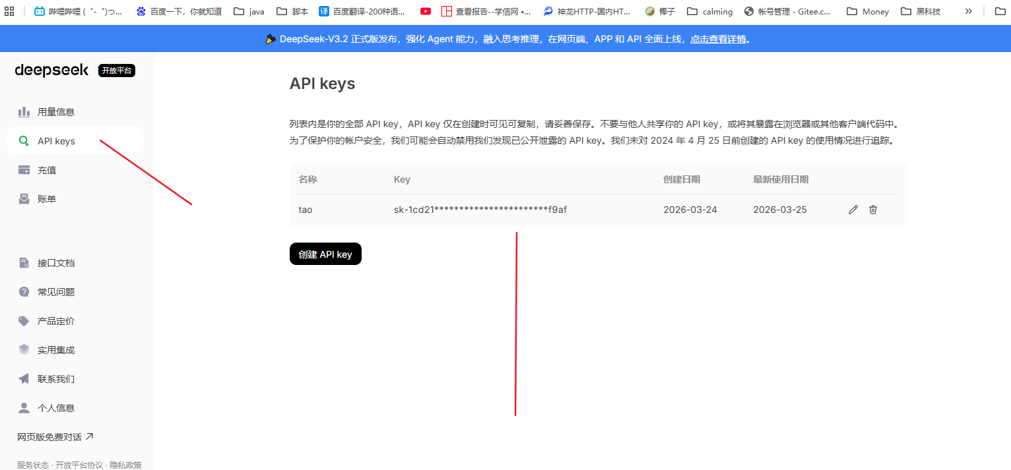
Task: Click the Key column header
Action: point(402,179)
